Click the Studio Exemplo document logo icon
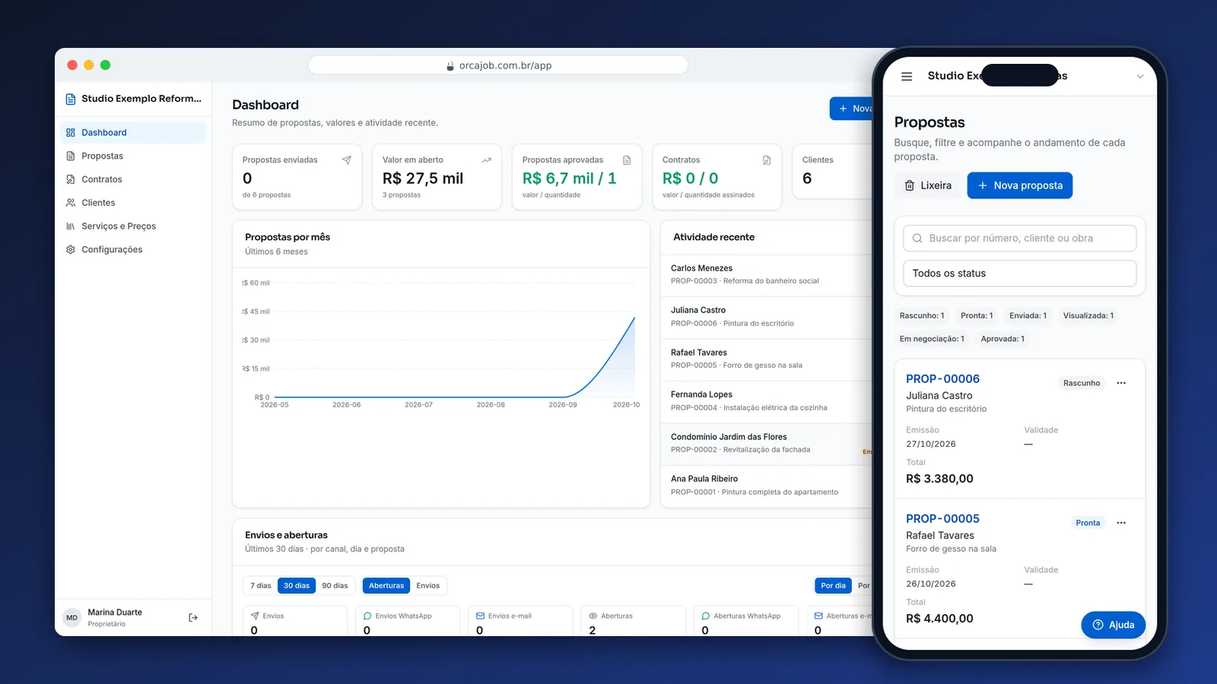This screenshot has width=1217, height=684. coord(71,99)
